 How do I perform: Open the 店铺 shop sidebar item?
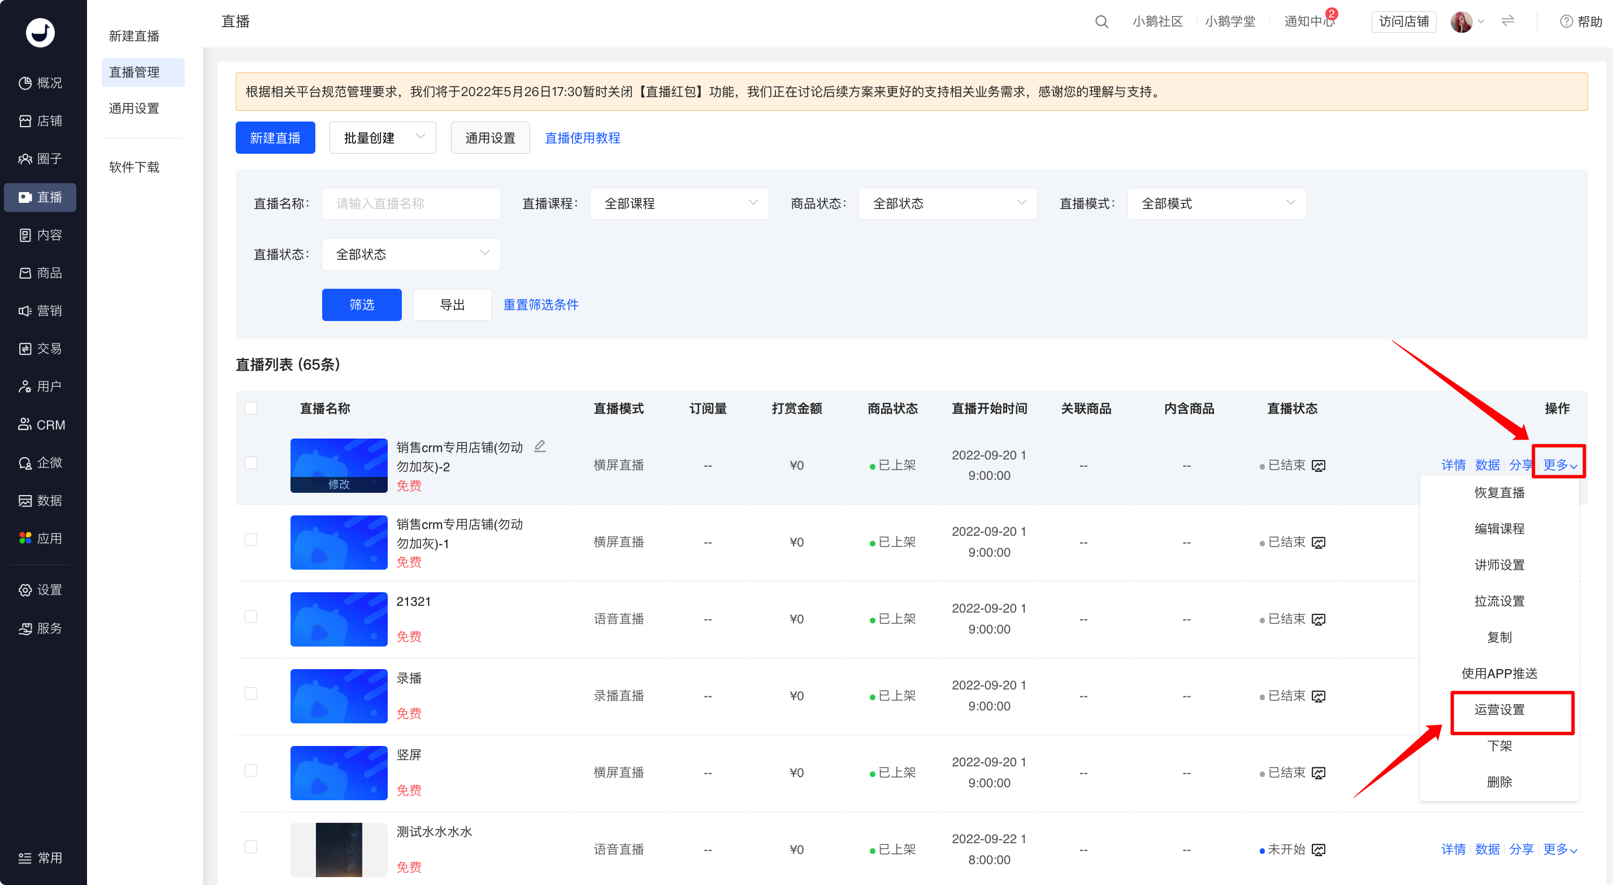[40, 121]
